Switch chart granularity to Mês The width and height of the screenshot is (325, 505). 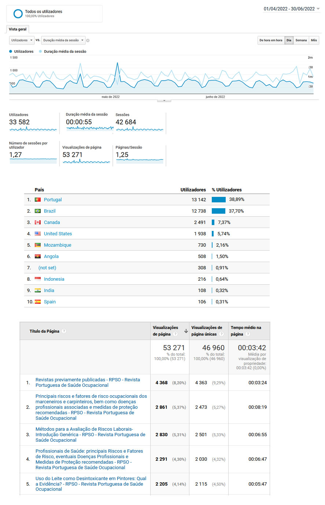click(x=314, y=40)
